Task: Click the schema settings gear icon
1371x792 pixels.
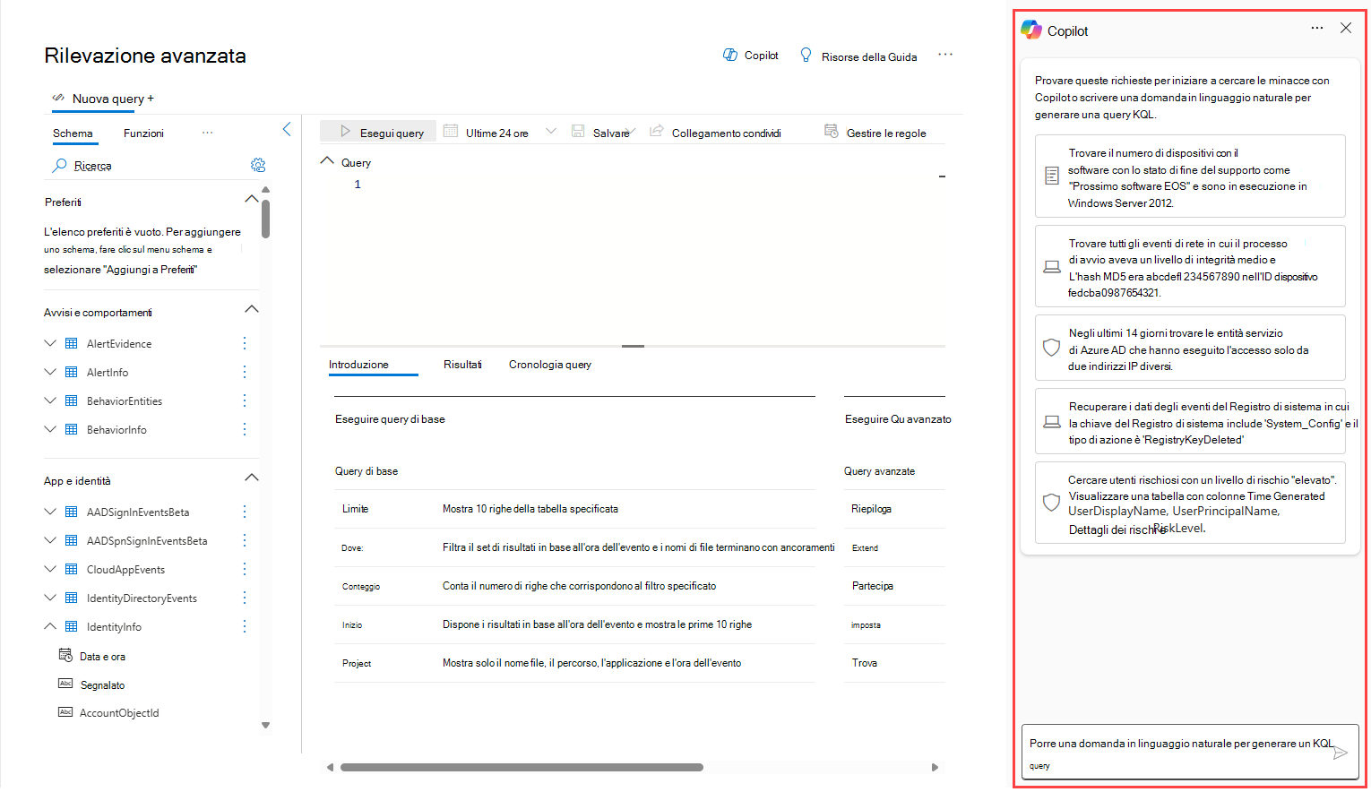Action: 258,165
